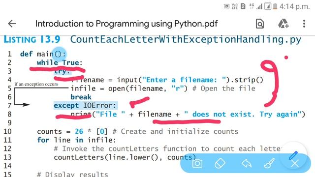Tap the 'break' keyword on line 6
Image resolution: width=315 pixels, height=177 pixels.
[81, 97]
